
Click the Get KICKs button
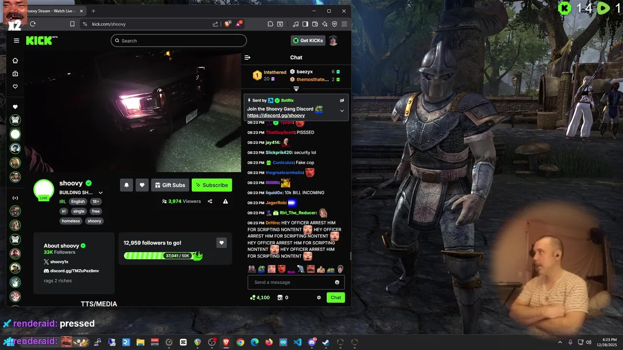click(x=308, y=40)
